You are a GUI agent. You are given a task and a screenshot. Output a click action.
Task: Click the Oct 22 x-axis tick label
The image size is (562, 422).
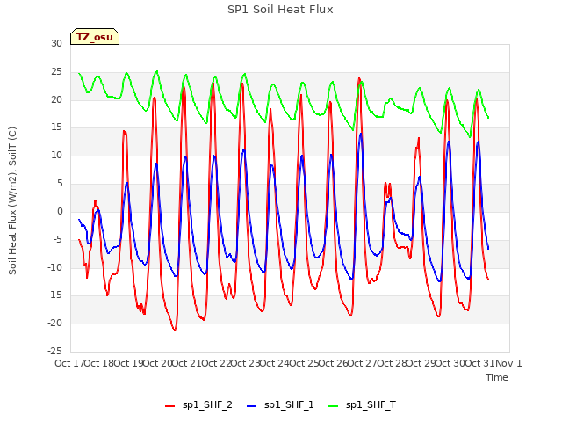click(216, 363)
